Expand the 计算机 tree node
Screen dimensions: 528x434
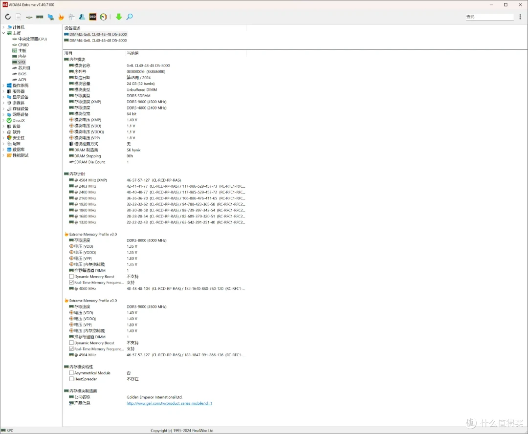point(3,27)
